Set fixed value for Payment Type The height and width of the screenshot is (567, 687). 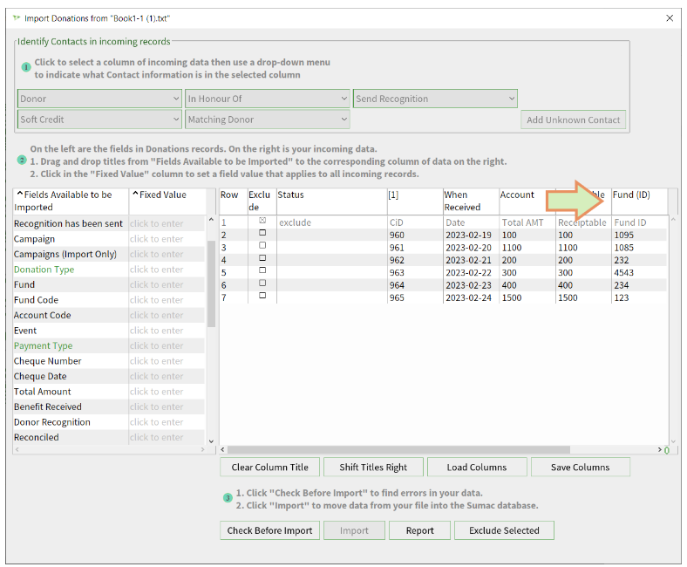pos(167,345)
